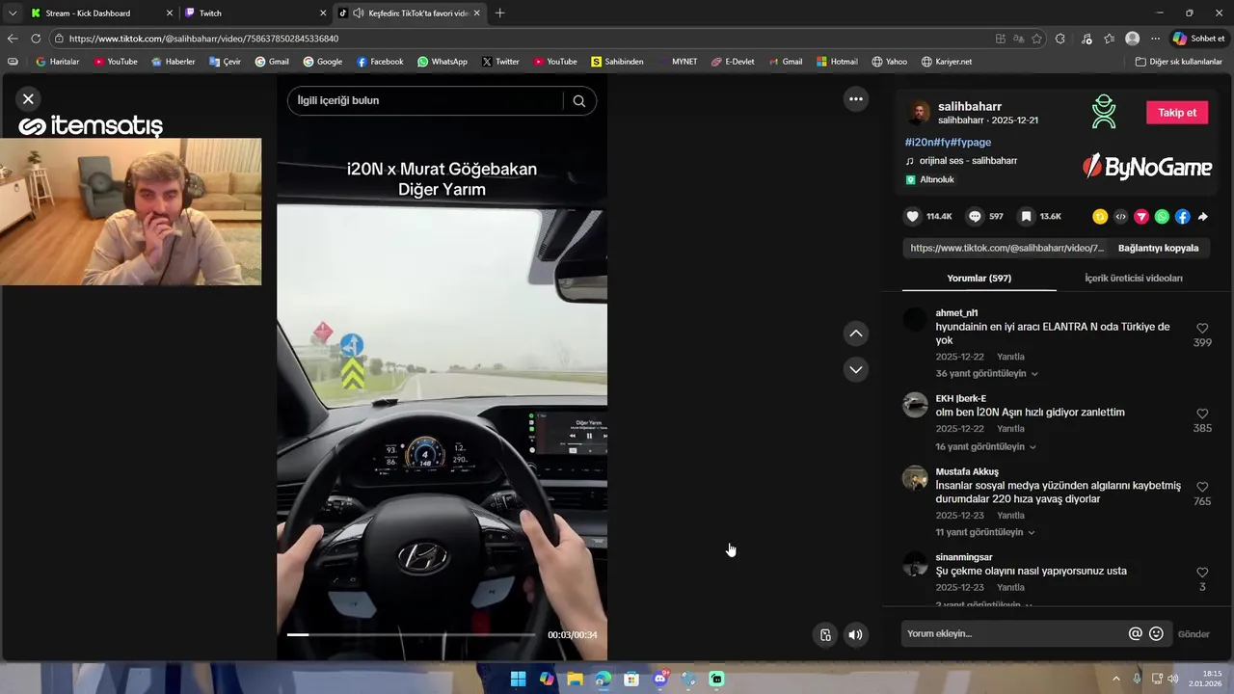Image resolution: width=1234 pixels, height=694 pixels.
Task: Open Sohbet et Copilot button
Action: coord(1198,39)
